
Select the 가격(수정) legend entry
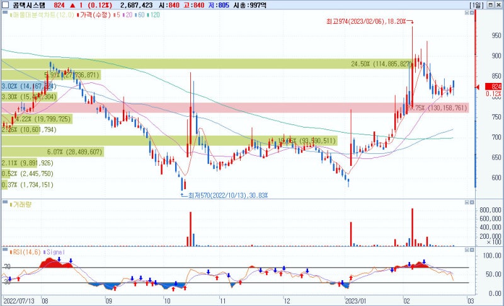(x=94, y=14)
